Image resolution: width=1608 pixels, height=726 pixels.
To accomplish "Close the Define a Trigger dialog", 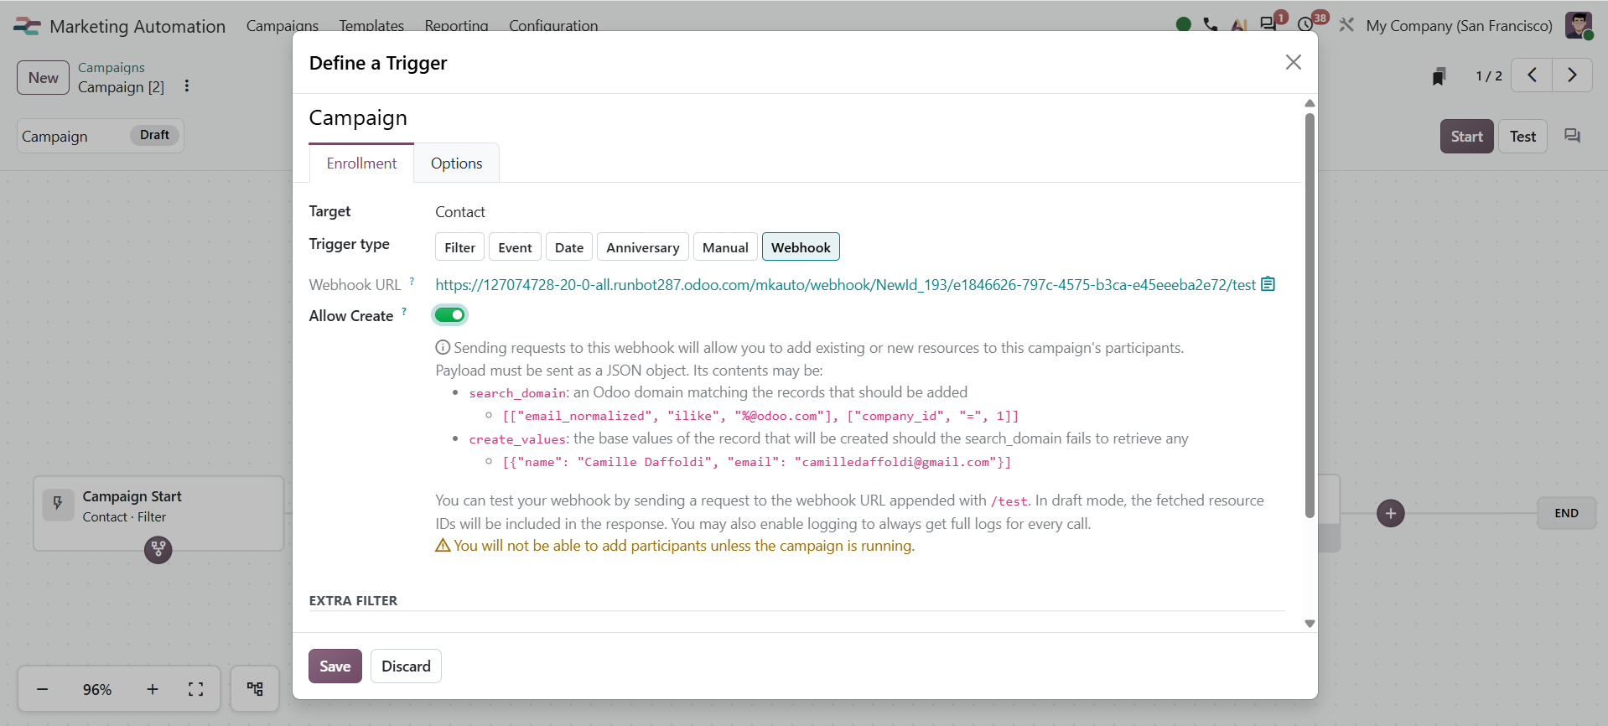I will [x=1293, y=62].
